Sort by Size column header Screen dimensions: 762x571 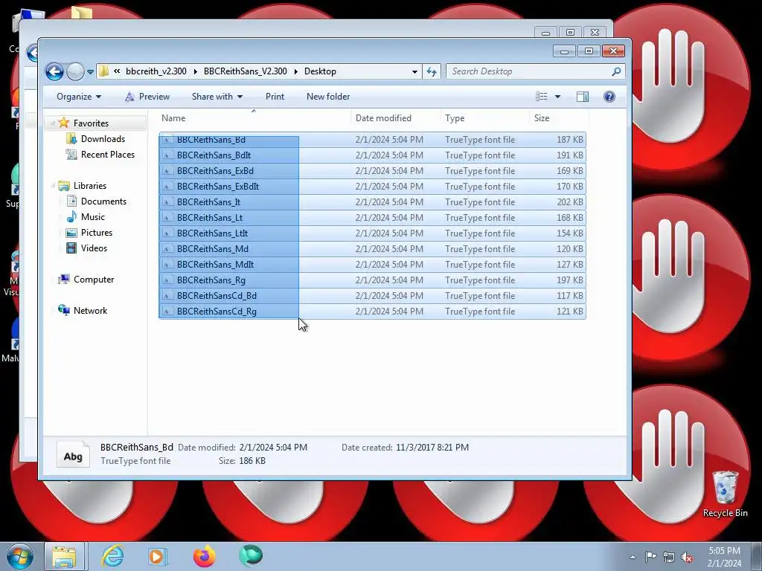[558, 118]
